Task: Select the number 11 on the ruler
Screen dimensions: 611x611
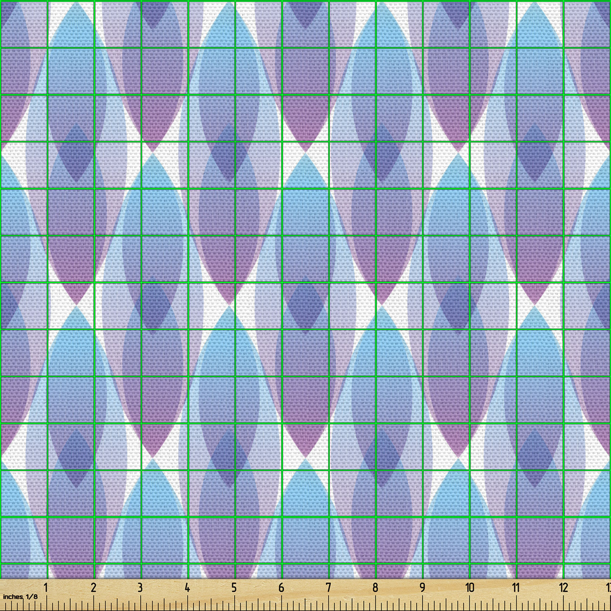Action: pos(516,587)
